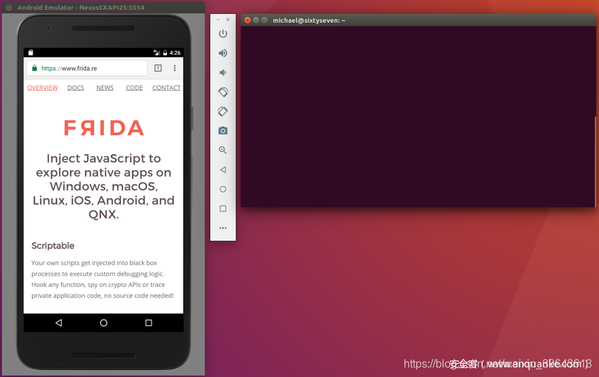Click the green HTTPS padlock icon
The width and height of the screenshot is (599, 377).
tap(35, 68)
